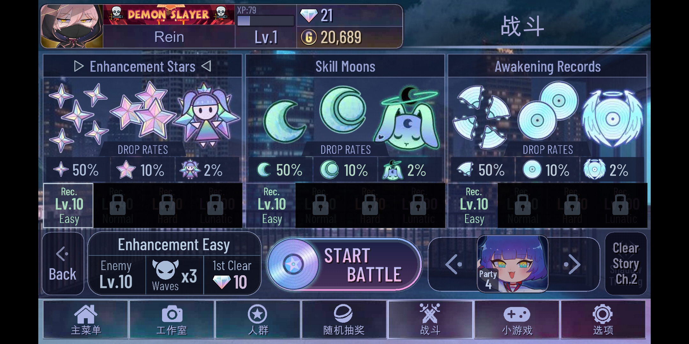Tap the Party 4 character portrait

[512, 263]
